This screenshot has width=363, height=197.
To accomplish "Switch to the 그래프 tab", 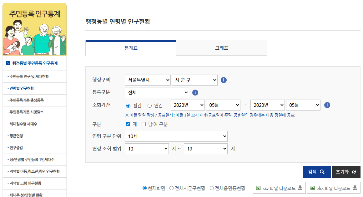I will [221, 47].
